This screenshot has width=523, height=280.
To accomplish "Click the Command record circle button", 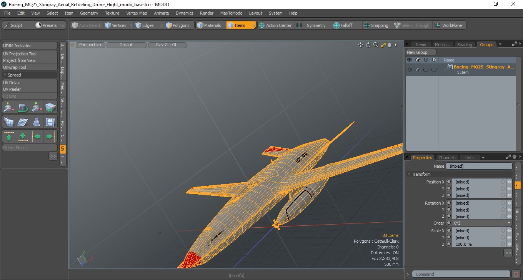I will tap(516, 274).
